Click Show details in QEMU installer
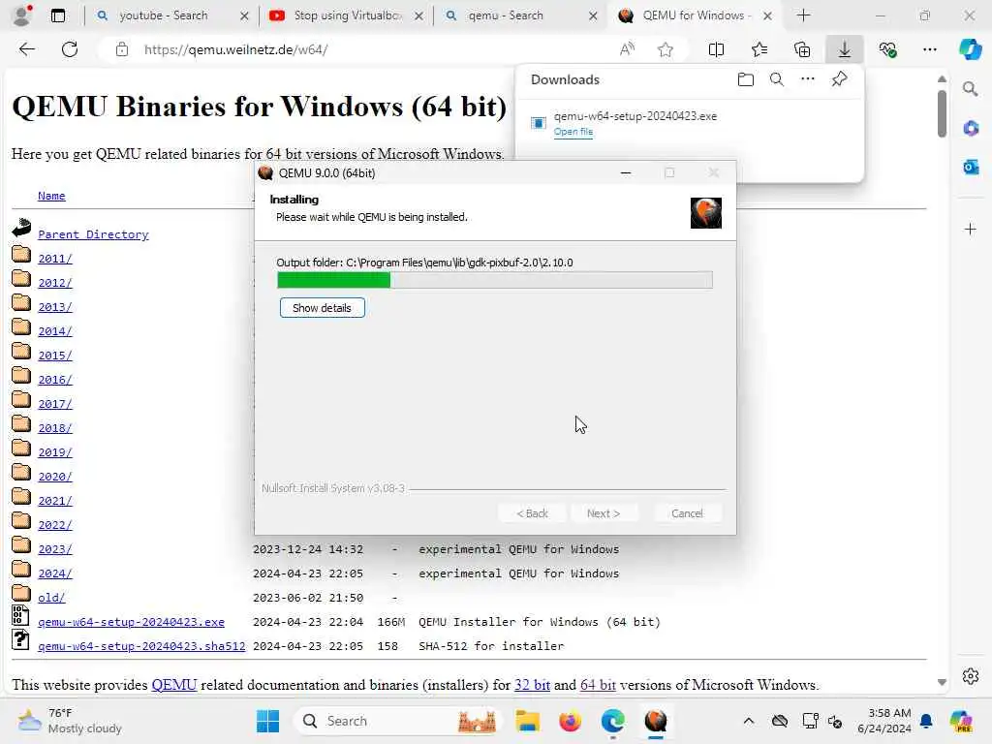This screenshot has height=744, width=992. (322, 308)
